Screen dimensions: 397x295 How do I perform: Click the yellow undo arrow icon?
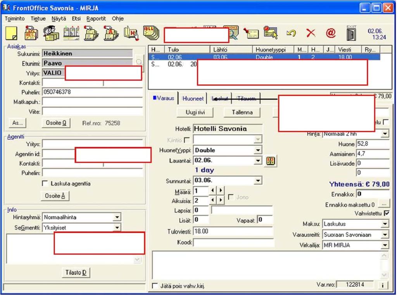pos(291,33)
